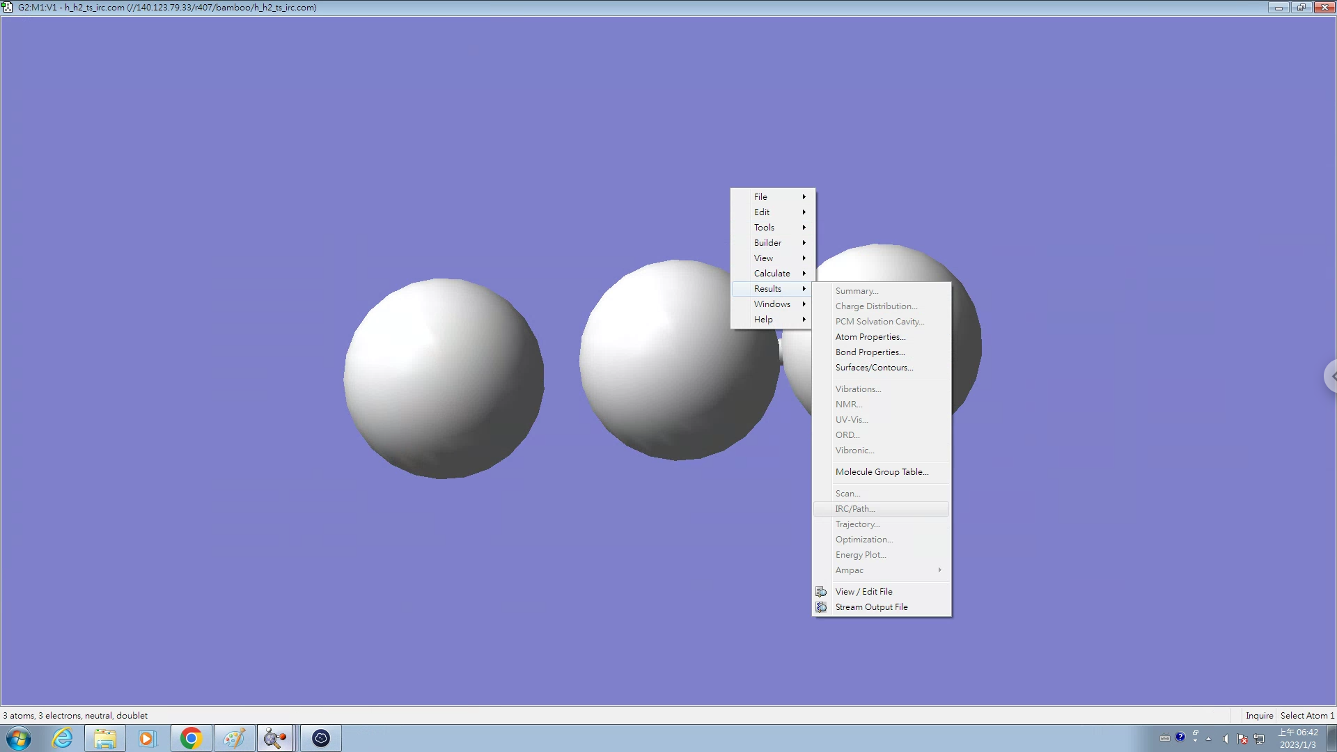Open Paint from taskbar
1337x752 pixels.
234,738
